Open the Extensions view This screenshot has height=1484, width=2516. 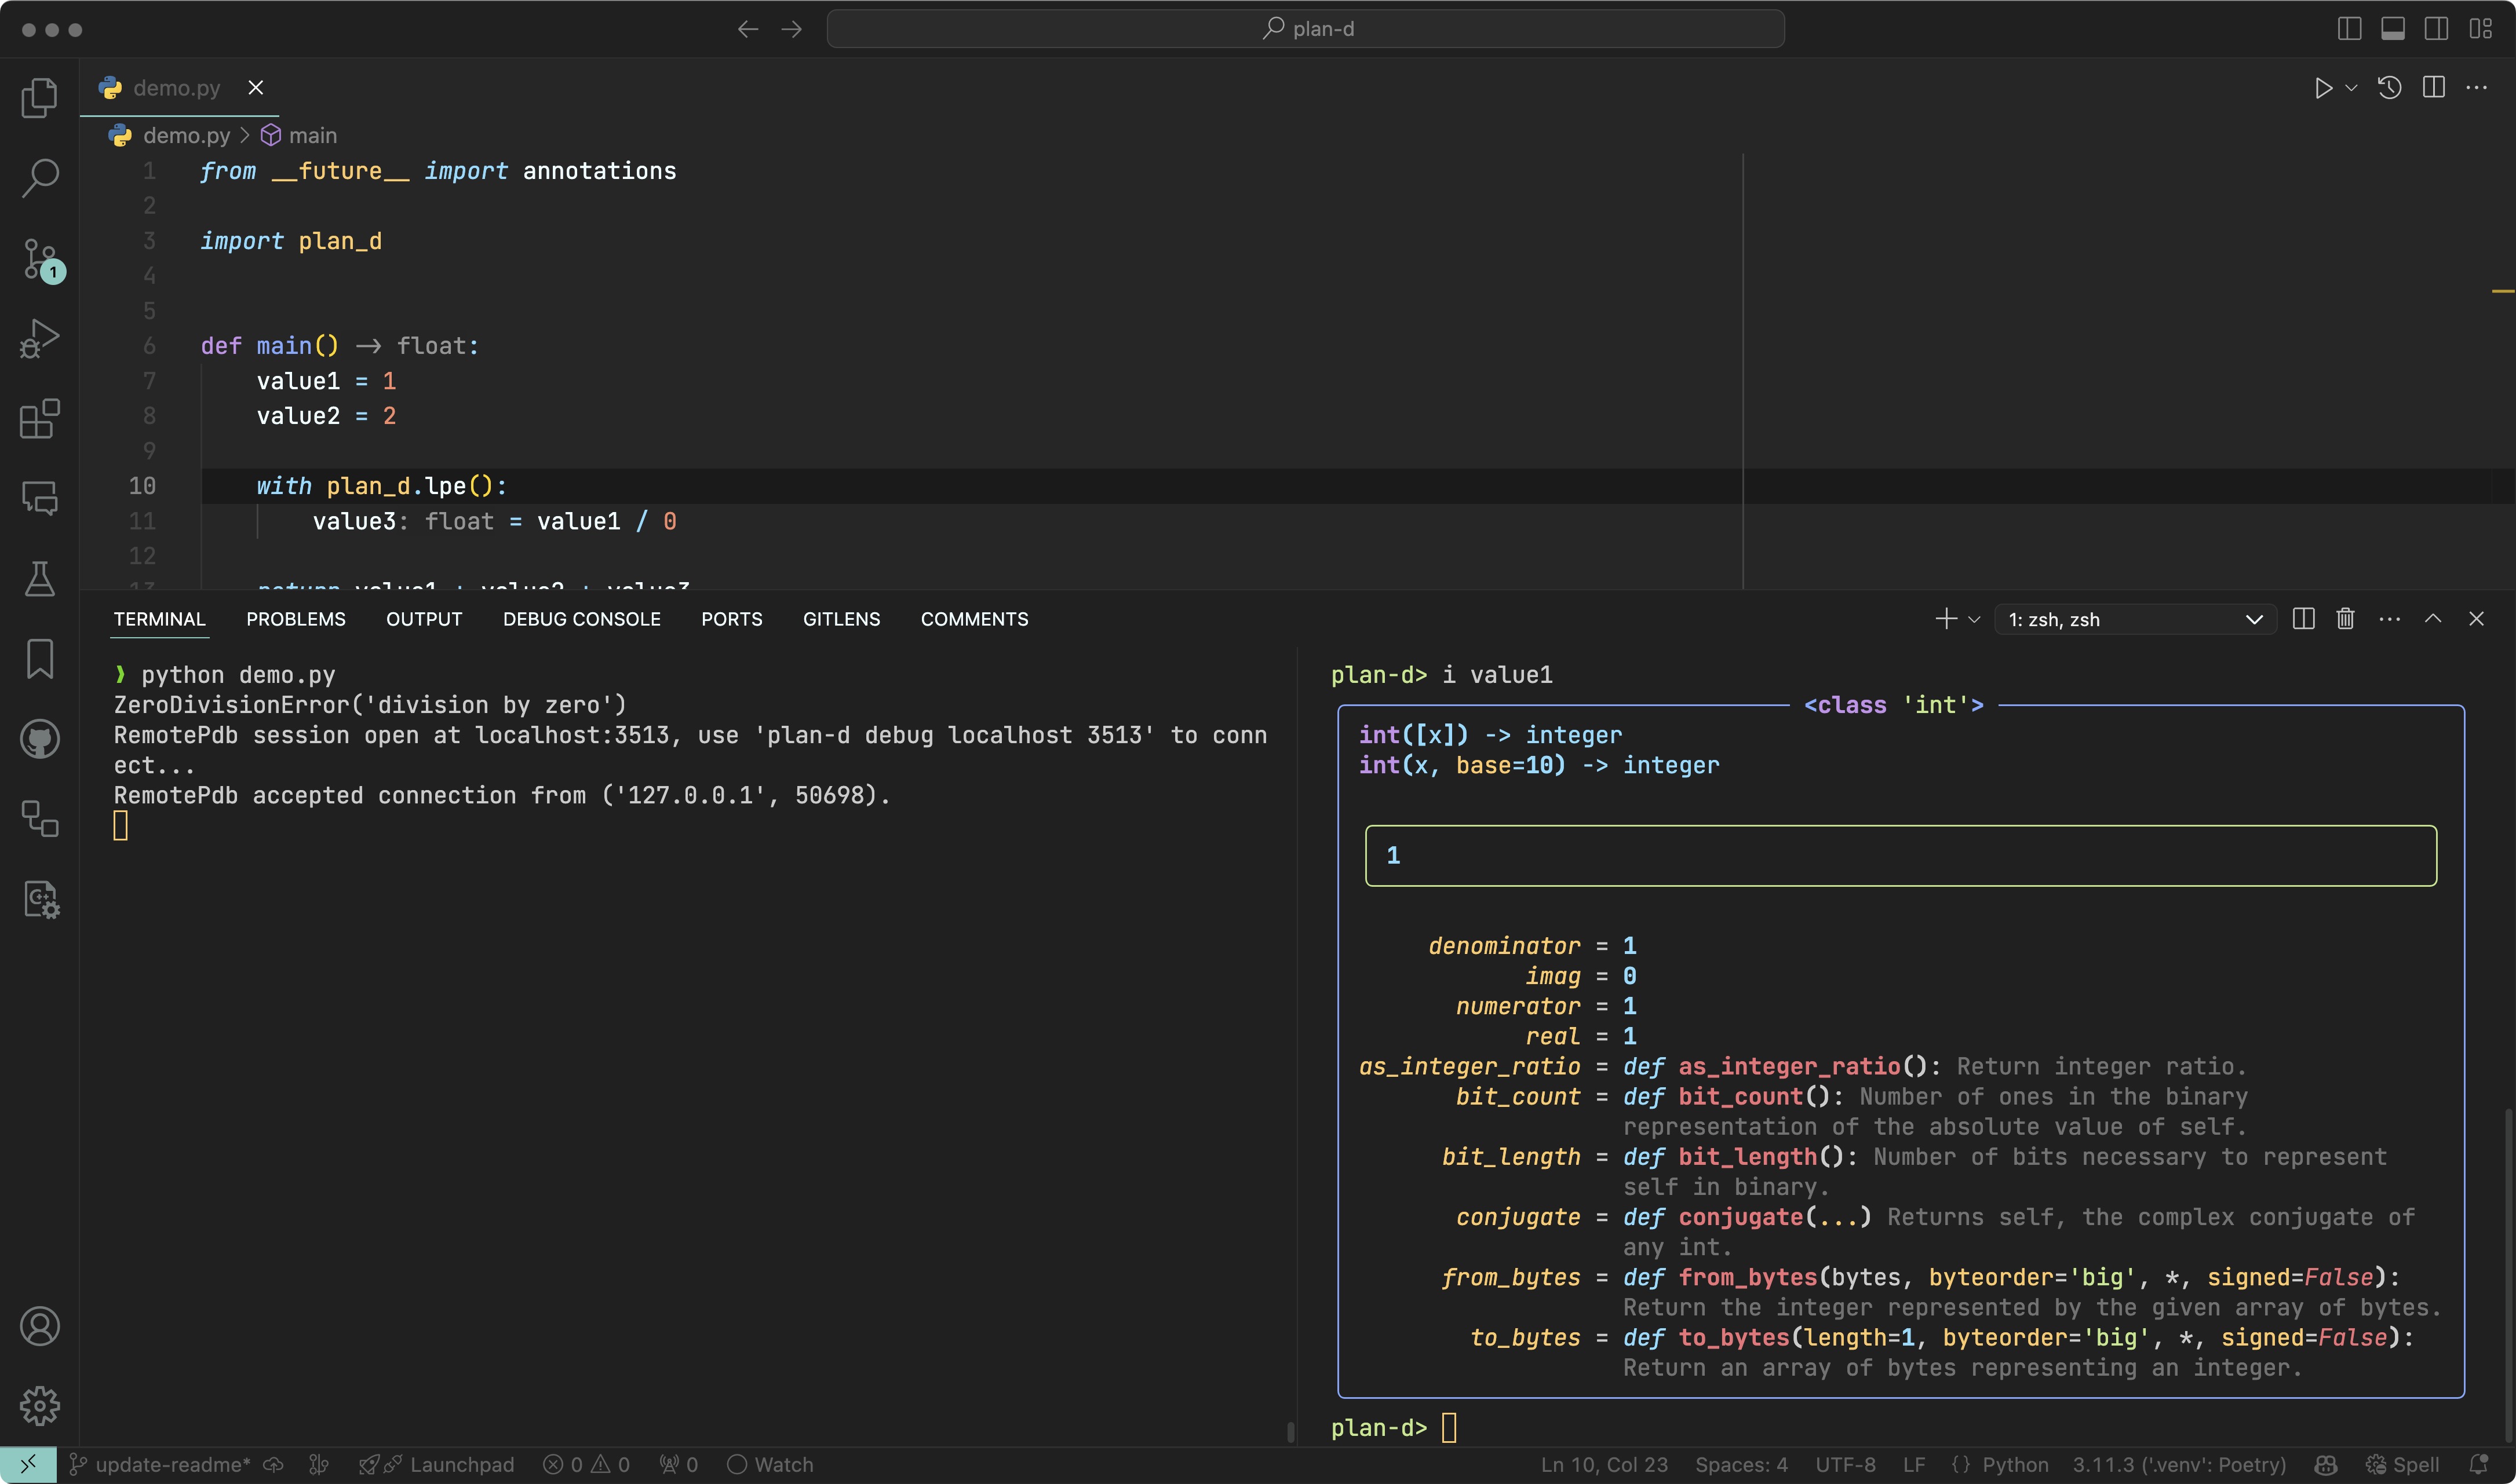(40, 418)
